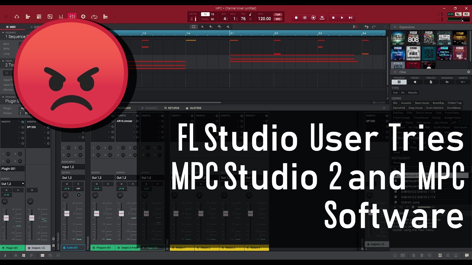
Task: Open the Program 001 output Out 1,2 selector
Action: coord(103,178)
